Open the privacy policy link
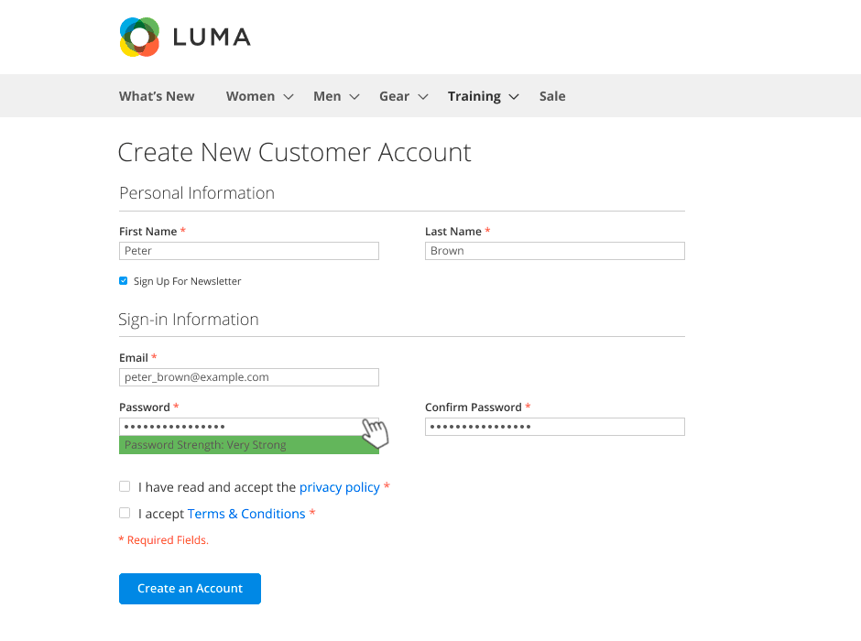 pyautogui.click(x=339, y=487)
